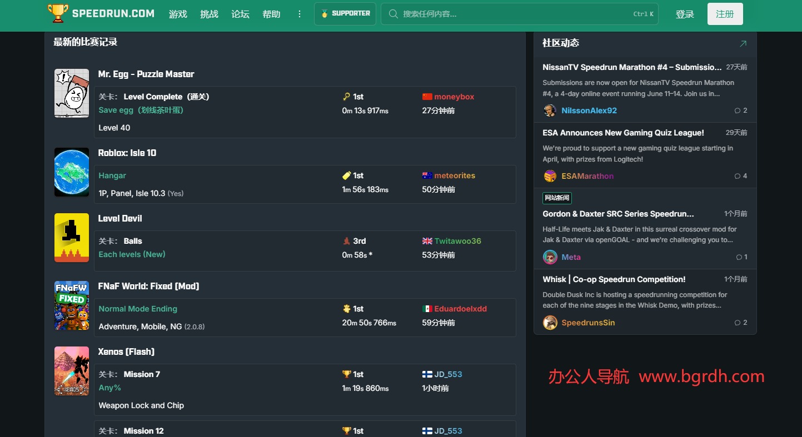Viewport: 802px width, 437px height.
Task: Open Level Devil game thumbnail
Action: tap(72, 238)
